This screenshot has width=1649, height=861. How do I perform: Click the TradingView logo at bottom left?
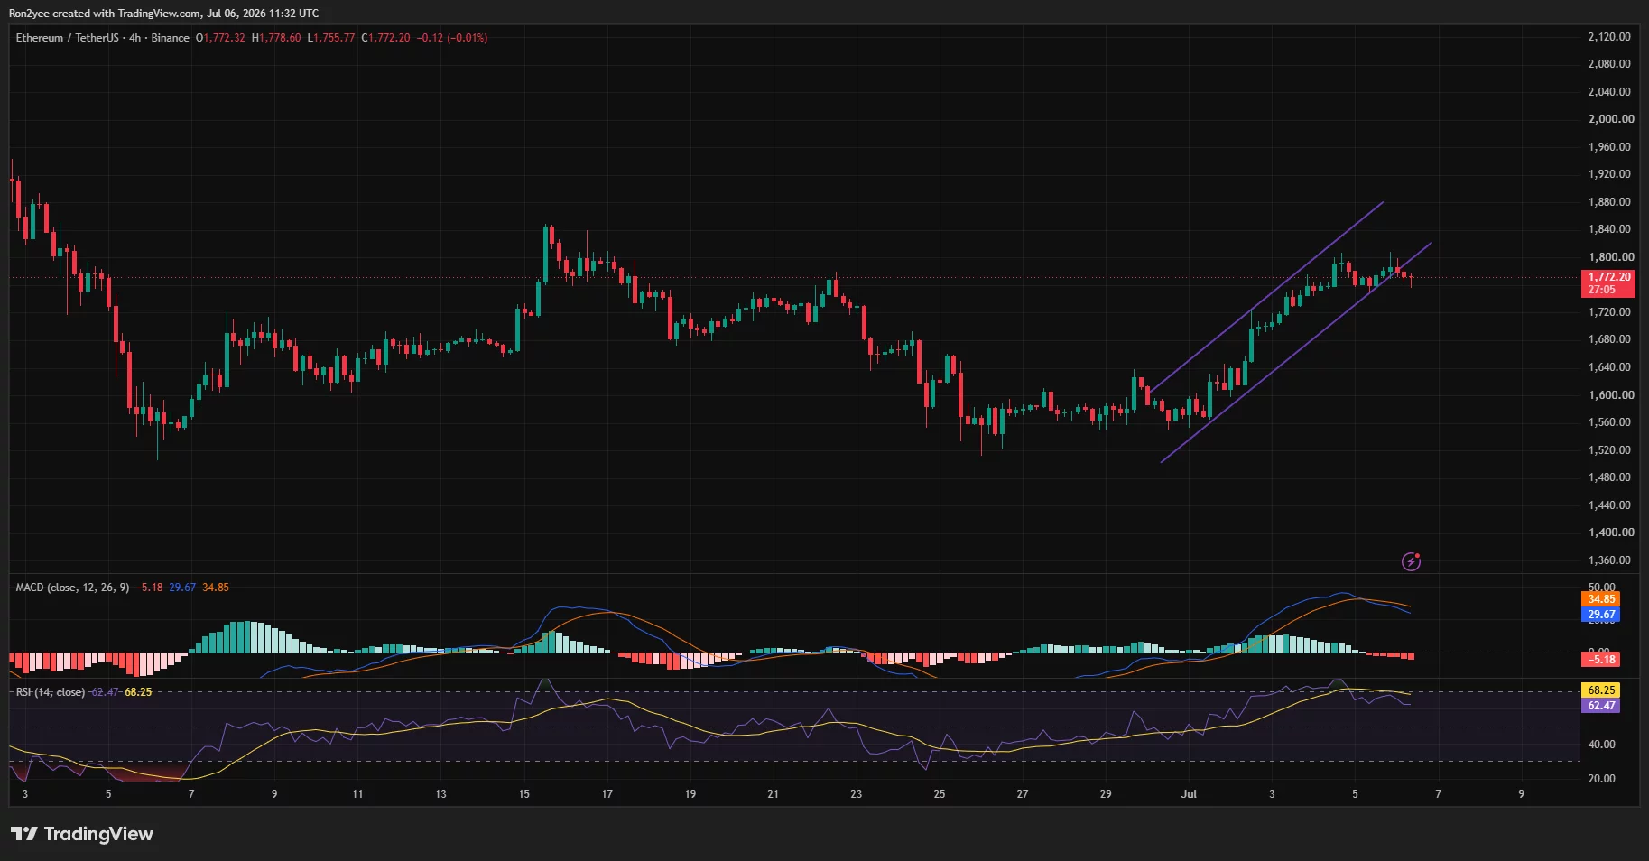[82, 834]
